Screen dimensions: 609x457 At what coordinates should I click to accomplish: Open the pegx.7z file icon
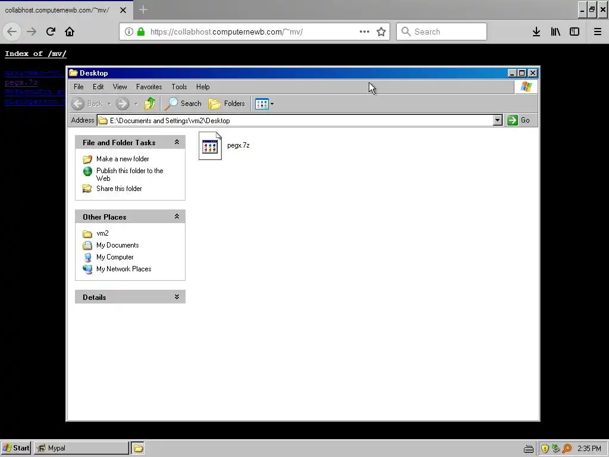pos(210,146)
